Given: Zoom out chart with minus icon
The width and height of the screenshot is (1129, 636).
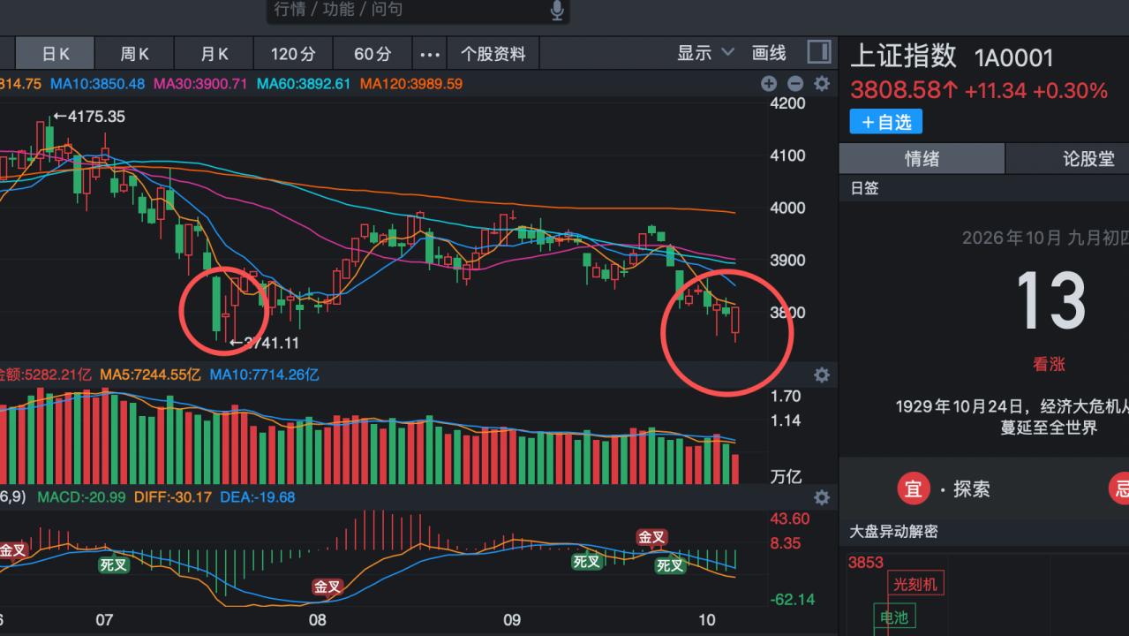Looking at the screenshot, I should pyautogui.click(x=795, y=84).
